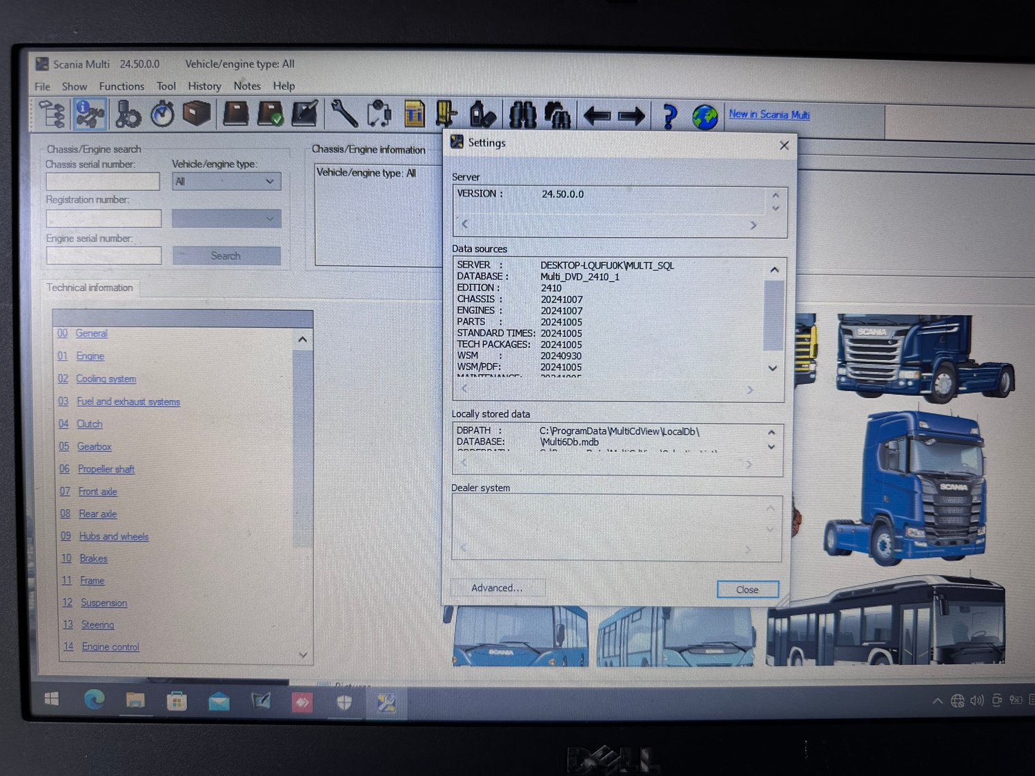Click the Engine serial number input field
Screen dimensions: 1035x776
tap(103, 256)
